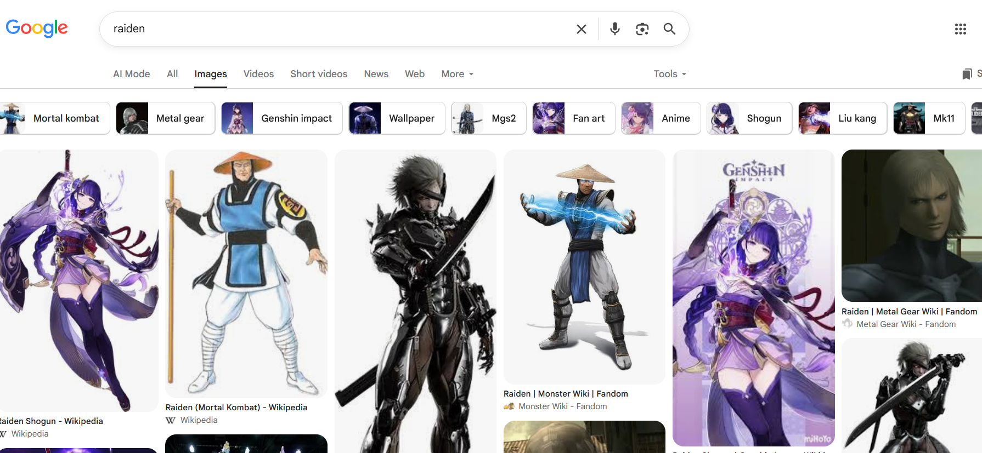This screenshot has width=982, height=453.
Task: Open the Metal Gear Wiki Raiden face image
Action: (x=912, y=226)
